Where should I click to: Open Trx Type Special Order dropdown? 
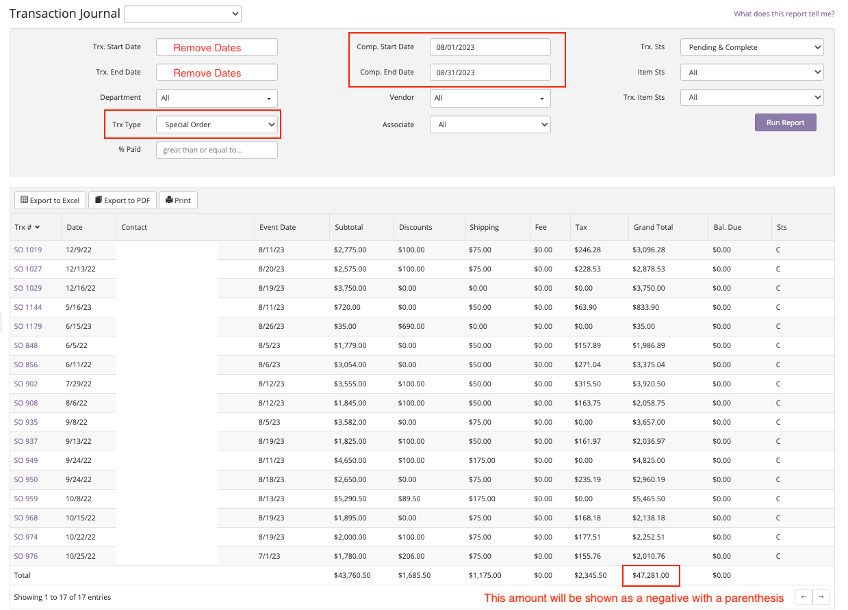(x=217, y=124)
